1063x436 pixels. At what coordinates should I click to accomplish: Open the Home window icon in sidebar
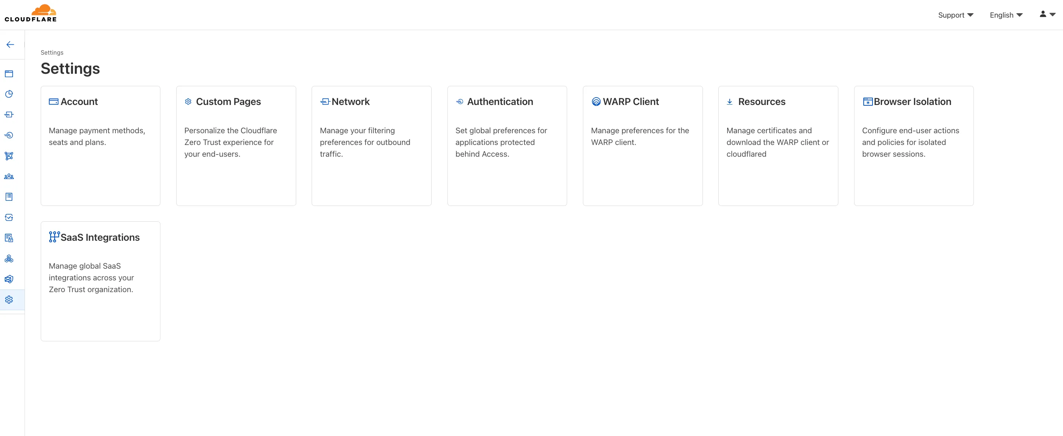(x=9, y=74)
